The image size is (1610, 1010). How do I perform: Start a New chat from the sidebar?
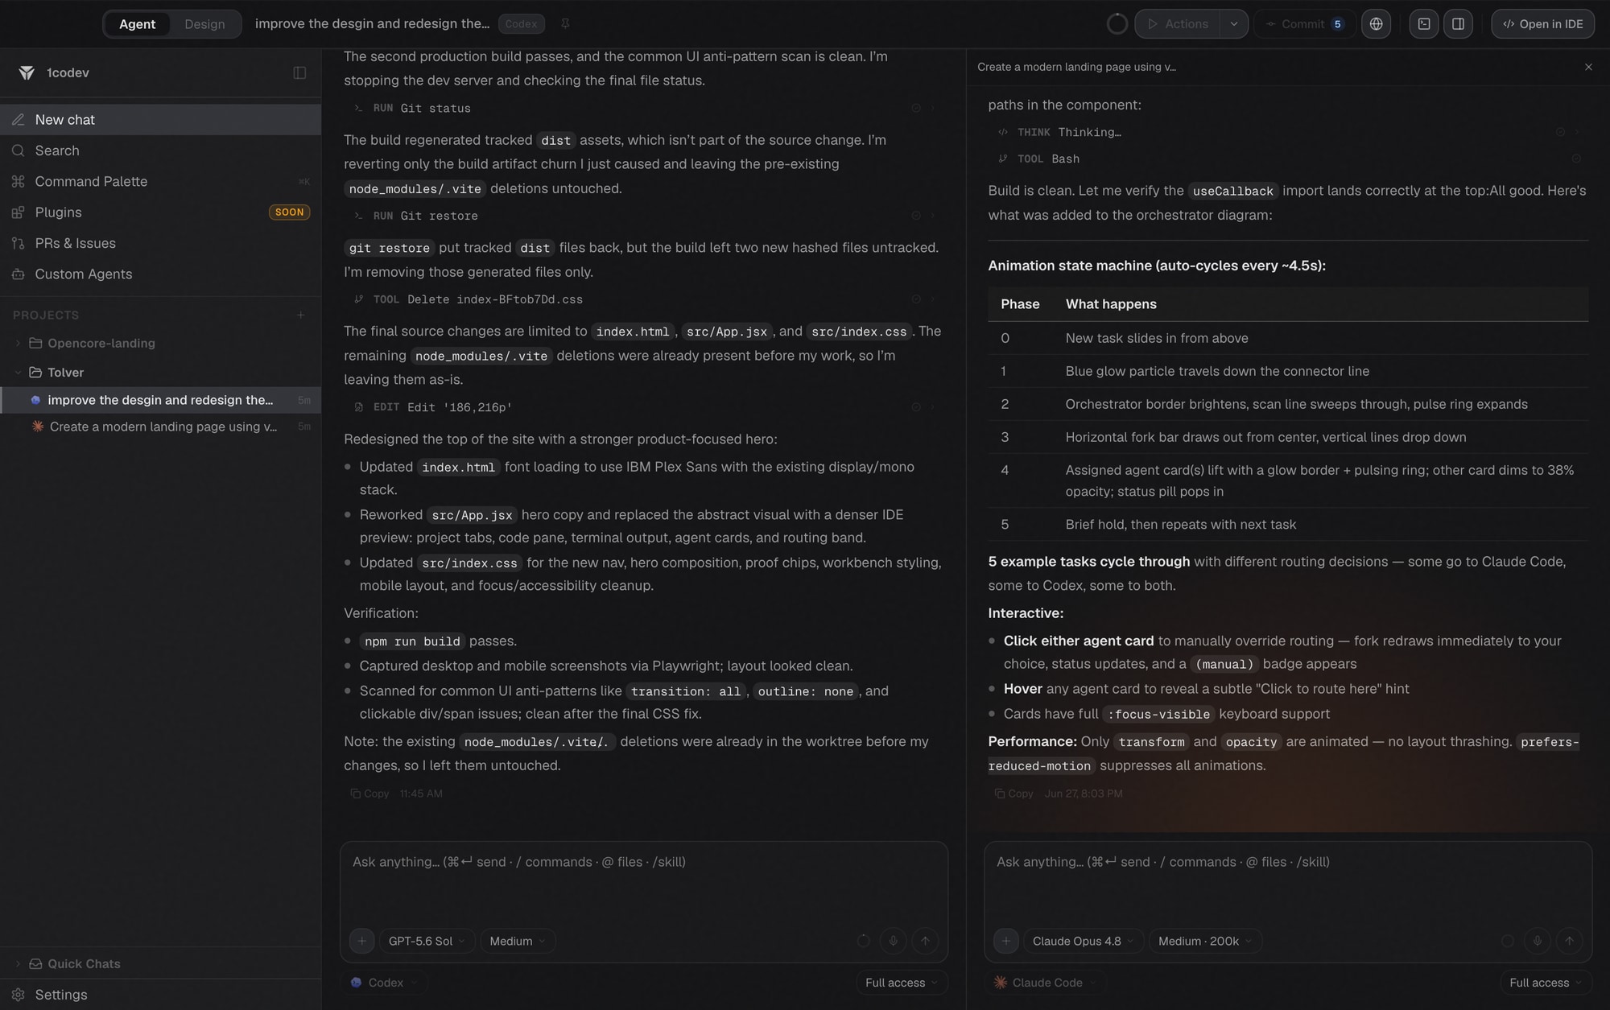(x=161, y=119)
